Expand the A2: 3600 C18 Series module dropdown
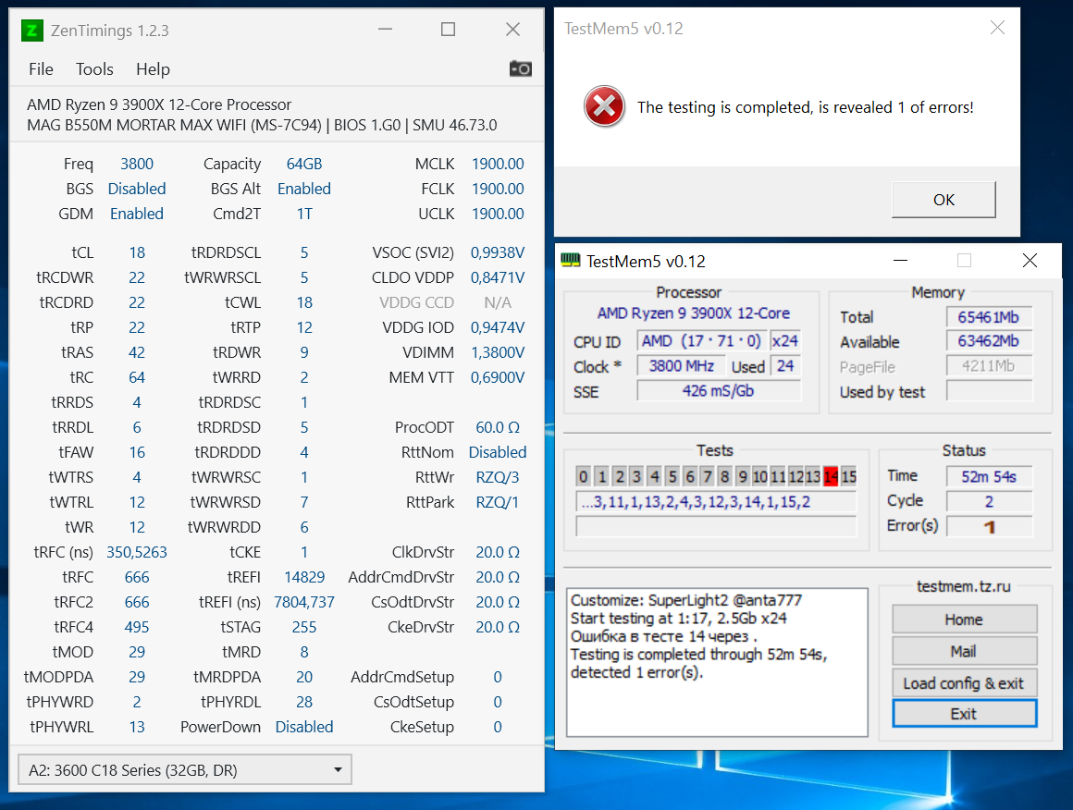Screen dimensions: 1073x810 (x=185, y=769)
